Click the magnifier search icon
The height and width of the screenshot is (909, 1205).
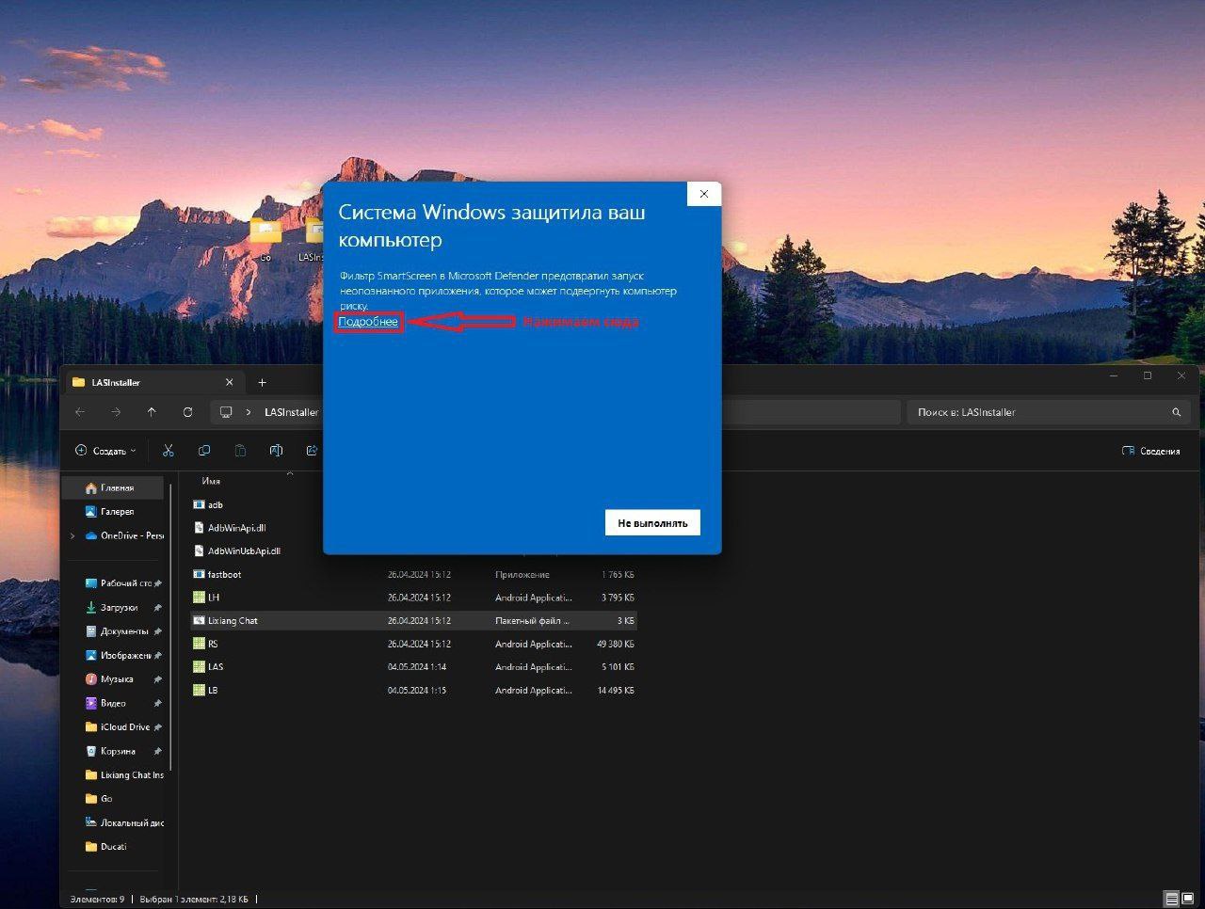point(1176,412)
